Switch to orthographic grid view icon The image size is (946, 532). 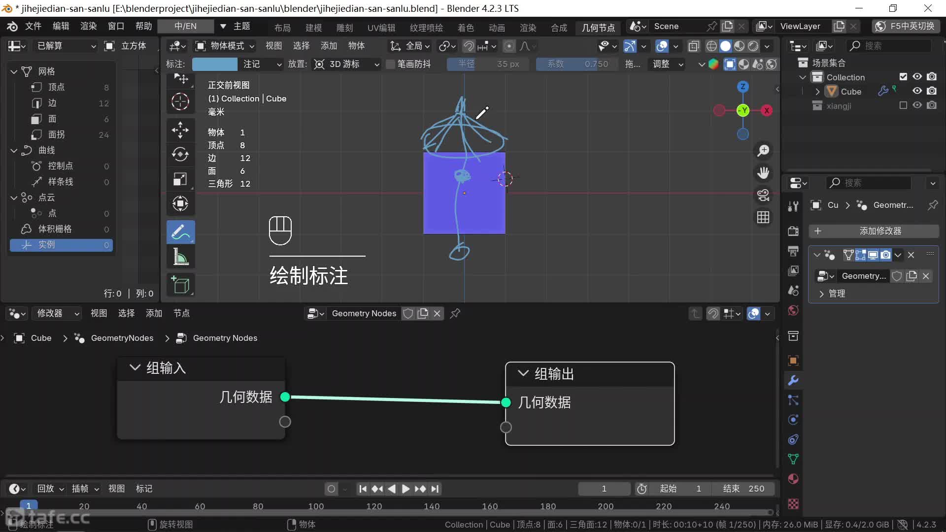pyautogui.click(x=763, y=217)
